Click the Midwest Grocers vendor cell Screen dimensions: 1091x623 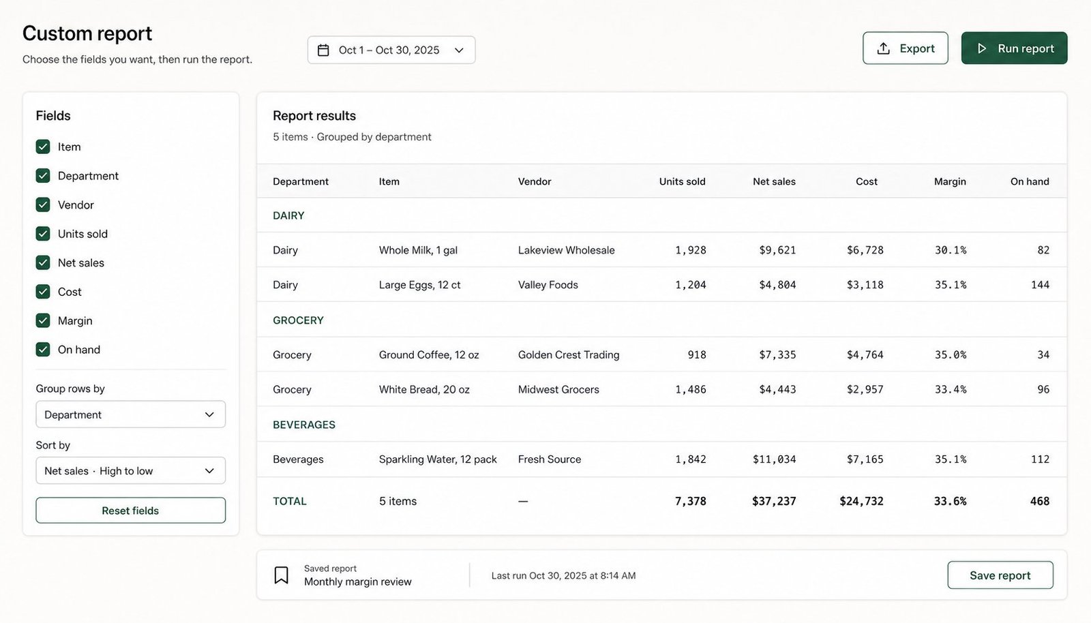pyautogui.click(x=558, y=390)
